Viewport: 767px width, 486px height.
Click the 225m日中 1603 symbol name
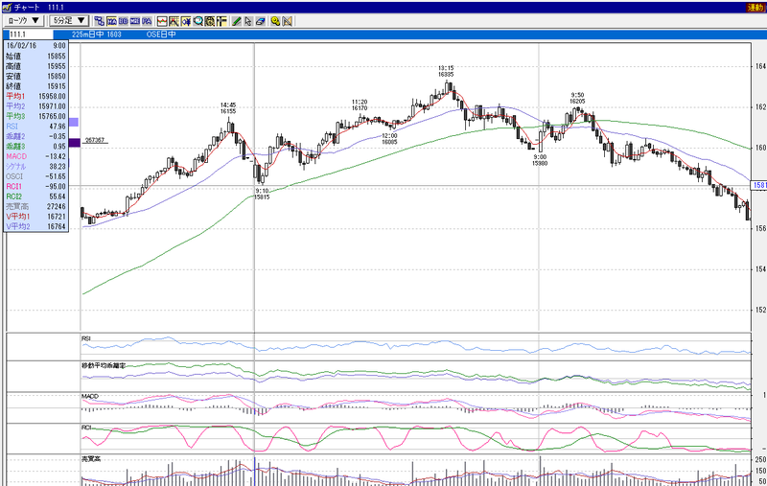[97, 35]
